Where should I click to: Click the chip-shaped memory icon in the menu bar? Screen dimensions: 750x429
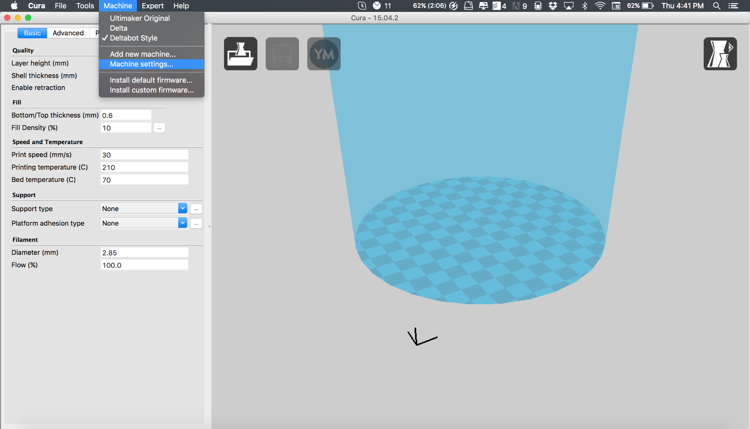pyautogui.click(x=538, y=6)
